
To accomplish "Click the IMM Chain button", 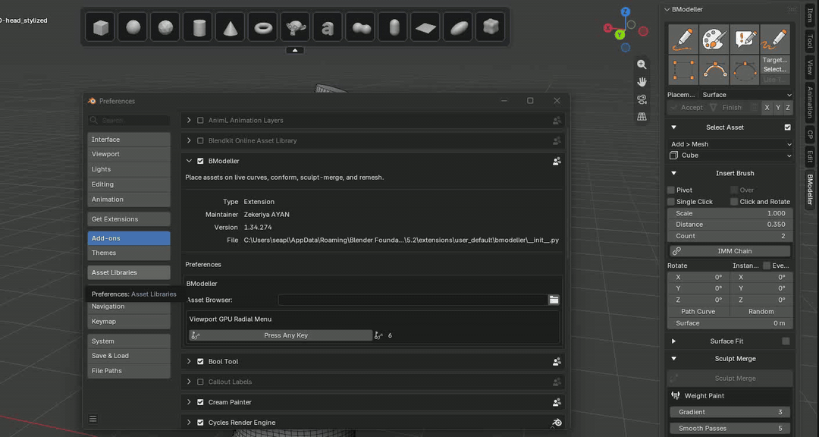I will pos(730,251).
